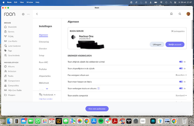Open WhatsApp from the Dock
This screenshot has width=194, height=126.
(x=38, y=121)
